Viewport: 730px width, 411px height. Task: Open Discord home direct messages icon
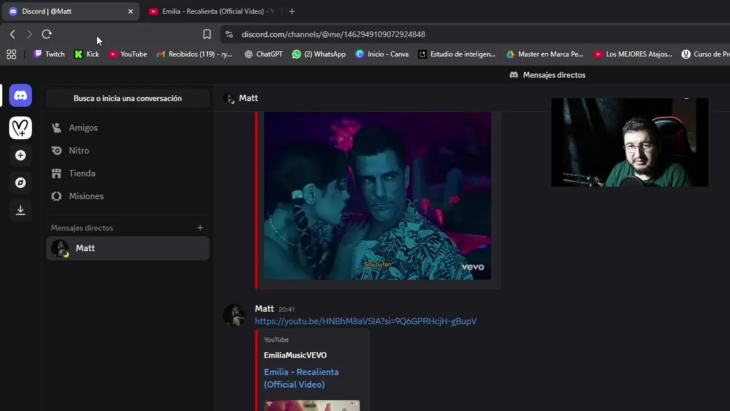tap(21, 95)
